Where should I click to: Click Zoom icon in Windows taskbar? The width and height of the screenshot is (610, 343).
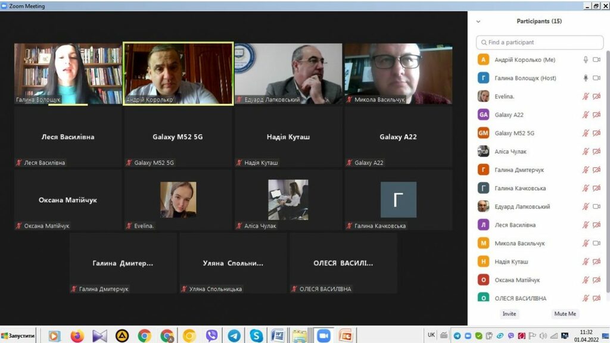click(323, 336)
